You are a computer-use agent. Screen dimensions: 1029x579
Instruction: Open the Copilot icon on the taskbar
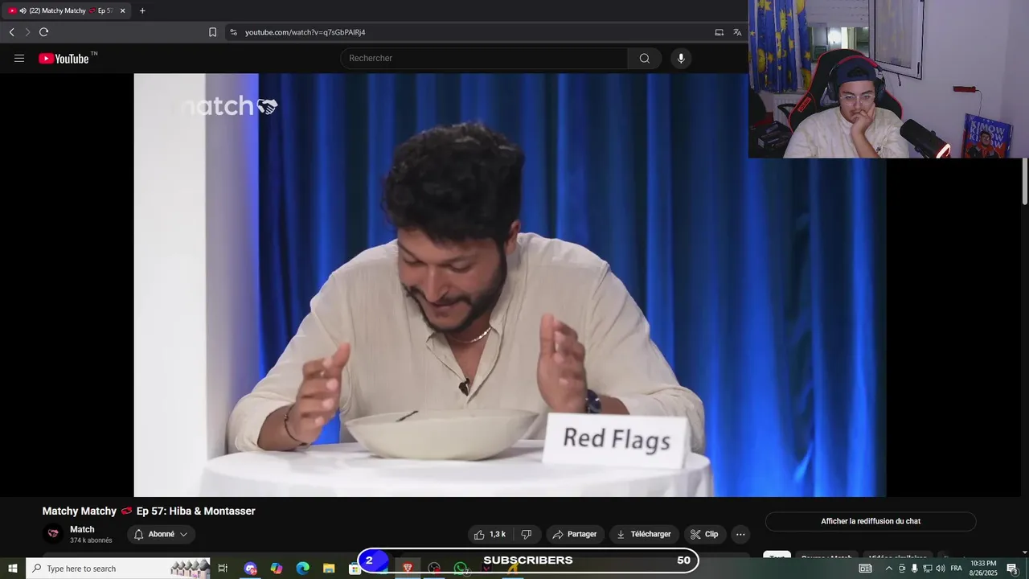click(x=277, y=569)
